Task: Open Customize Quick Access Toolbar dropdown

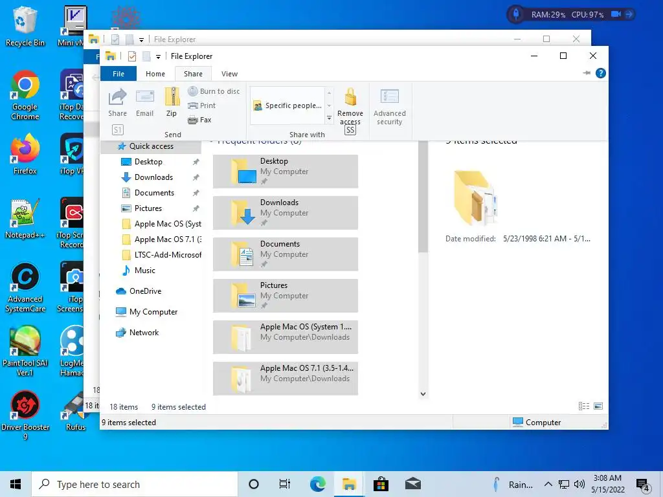Action: coord(158,57)
